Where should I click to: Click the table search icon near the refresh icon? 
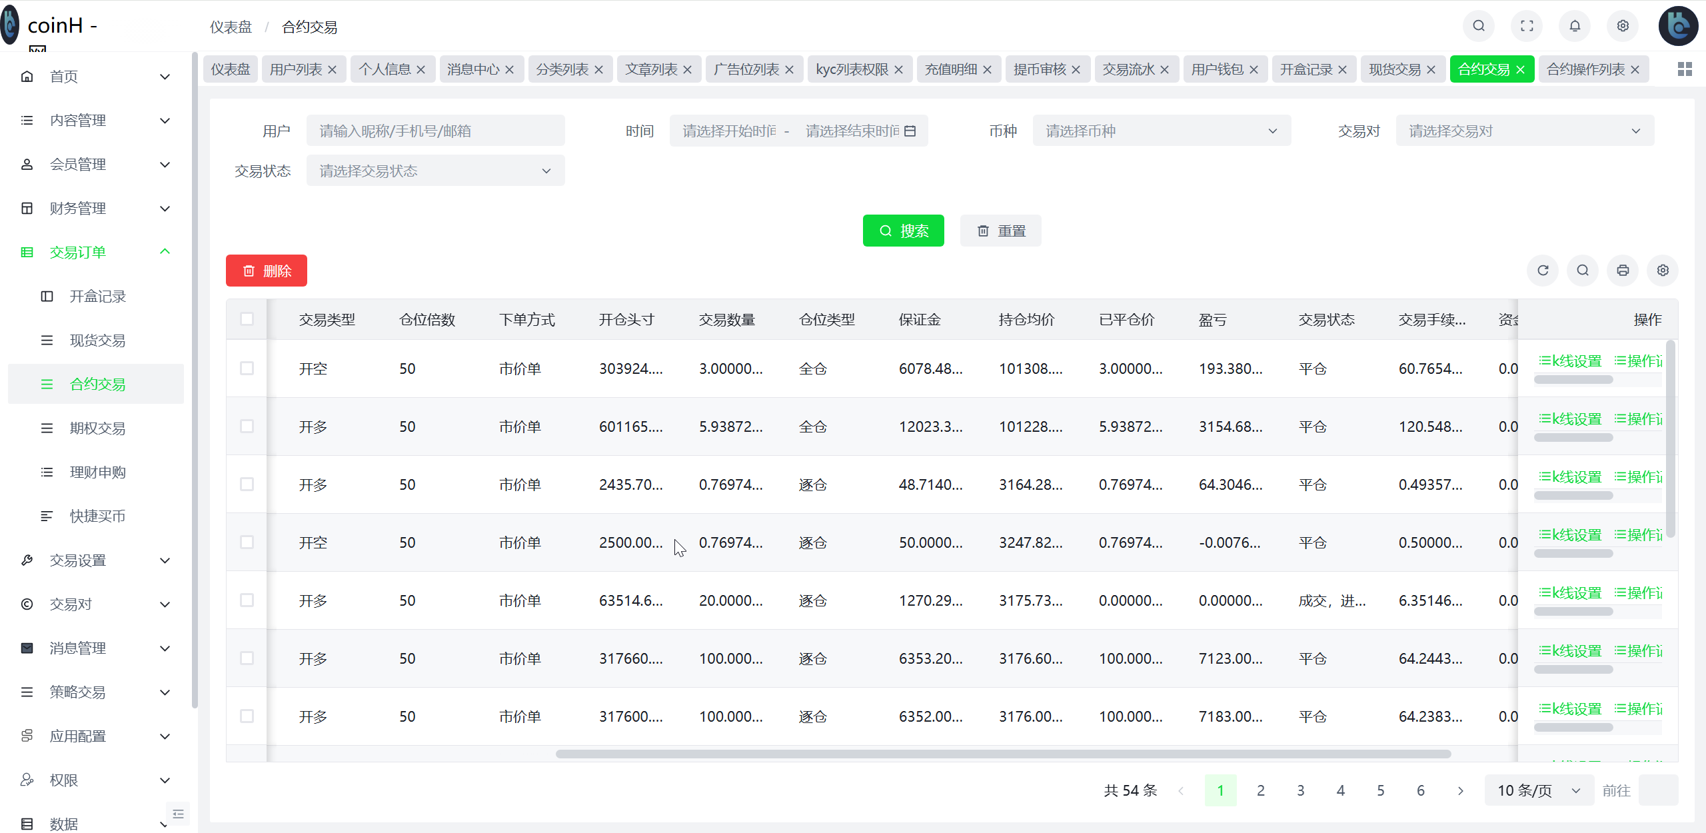click(1583, 271)
